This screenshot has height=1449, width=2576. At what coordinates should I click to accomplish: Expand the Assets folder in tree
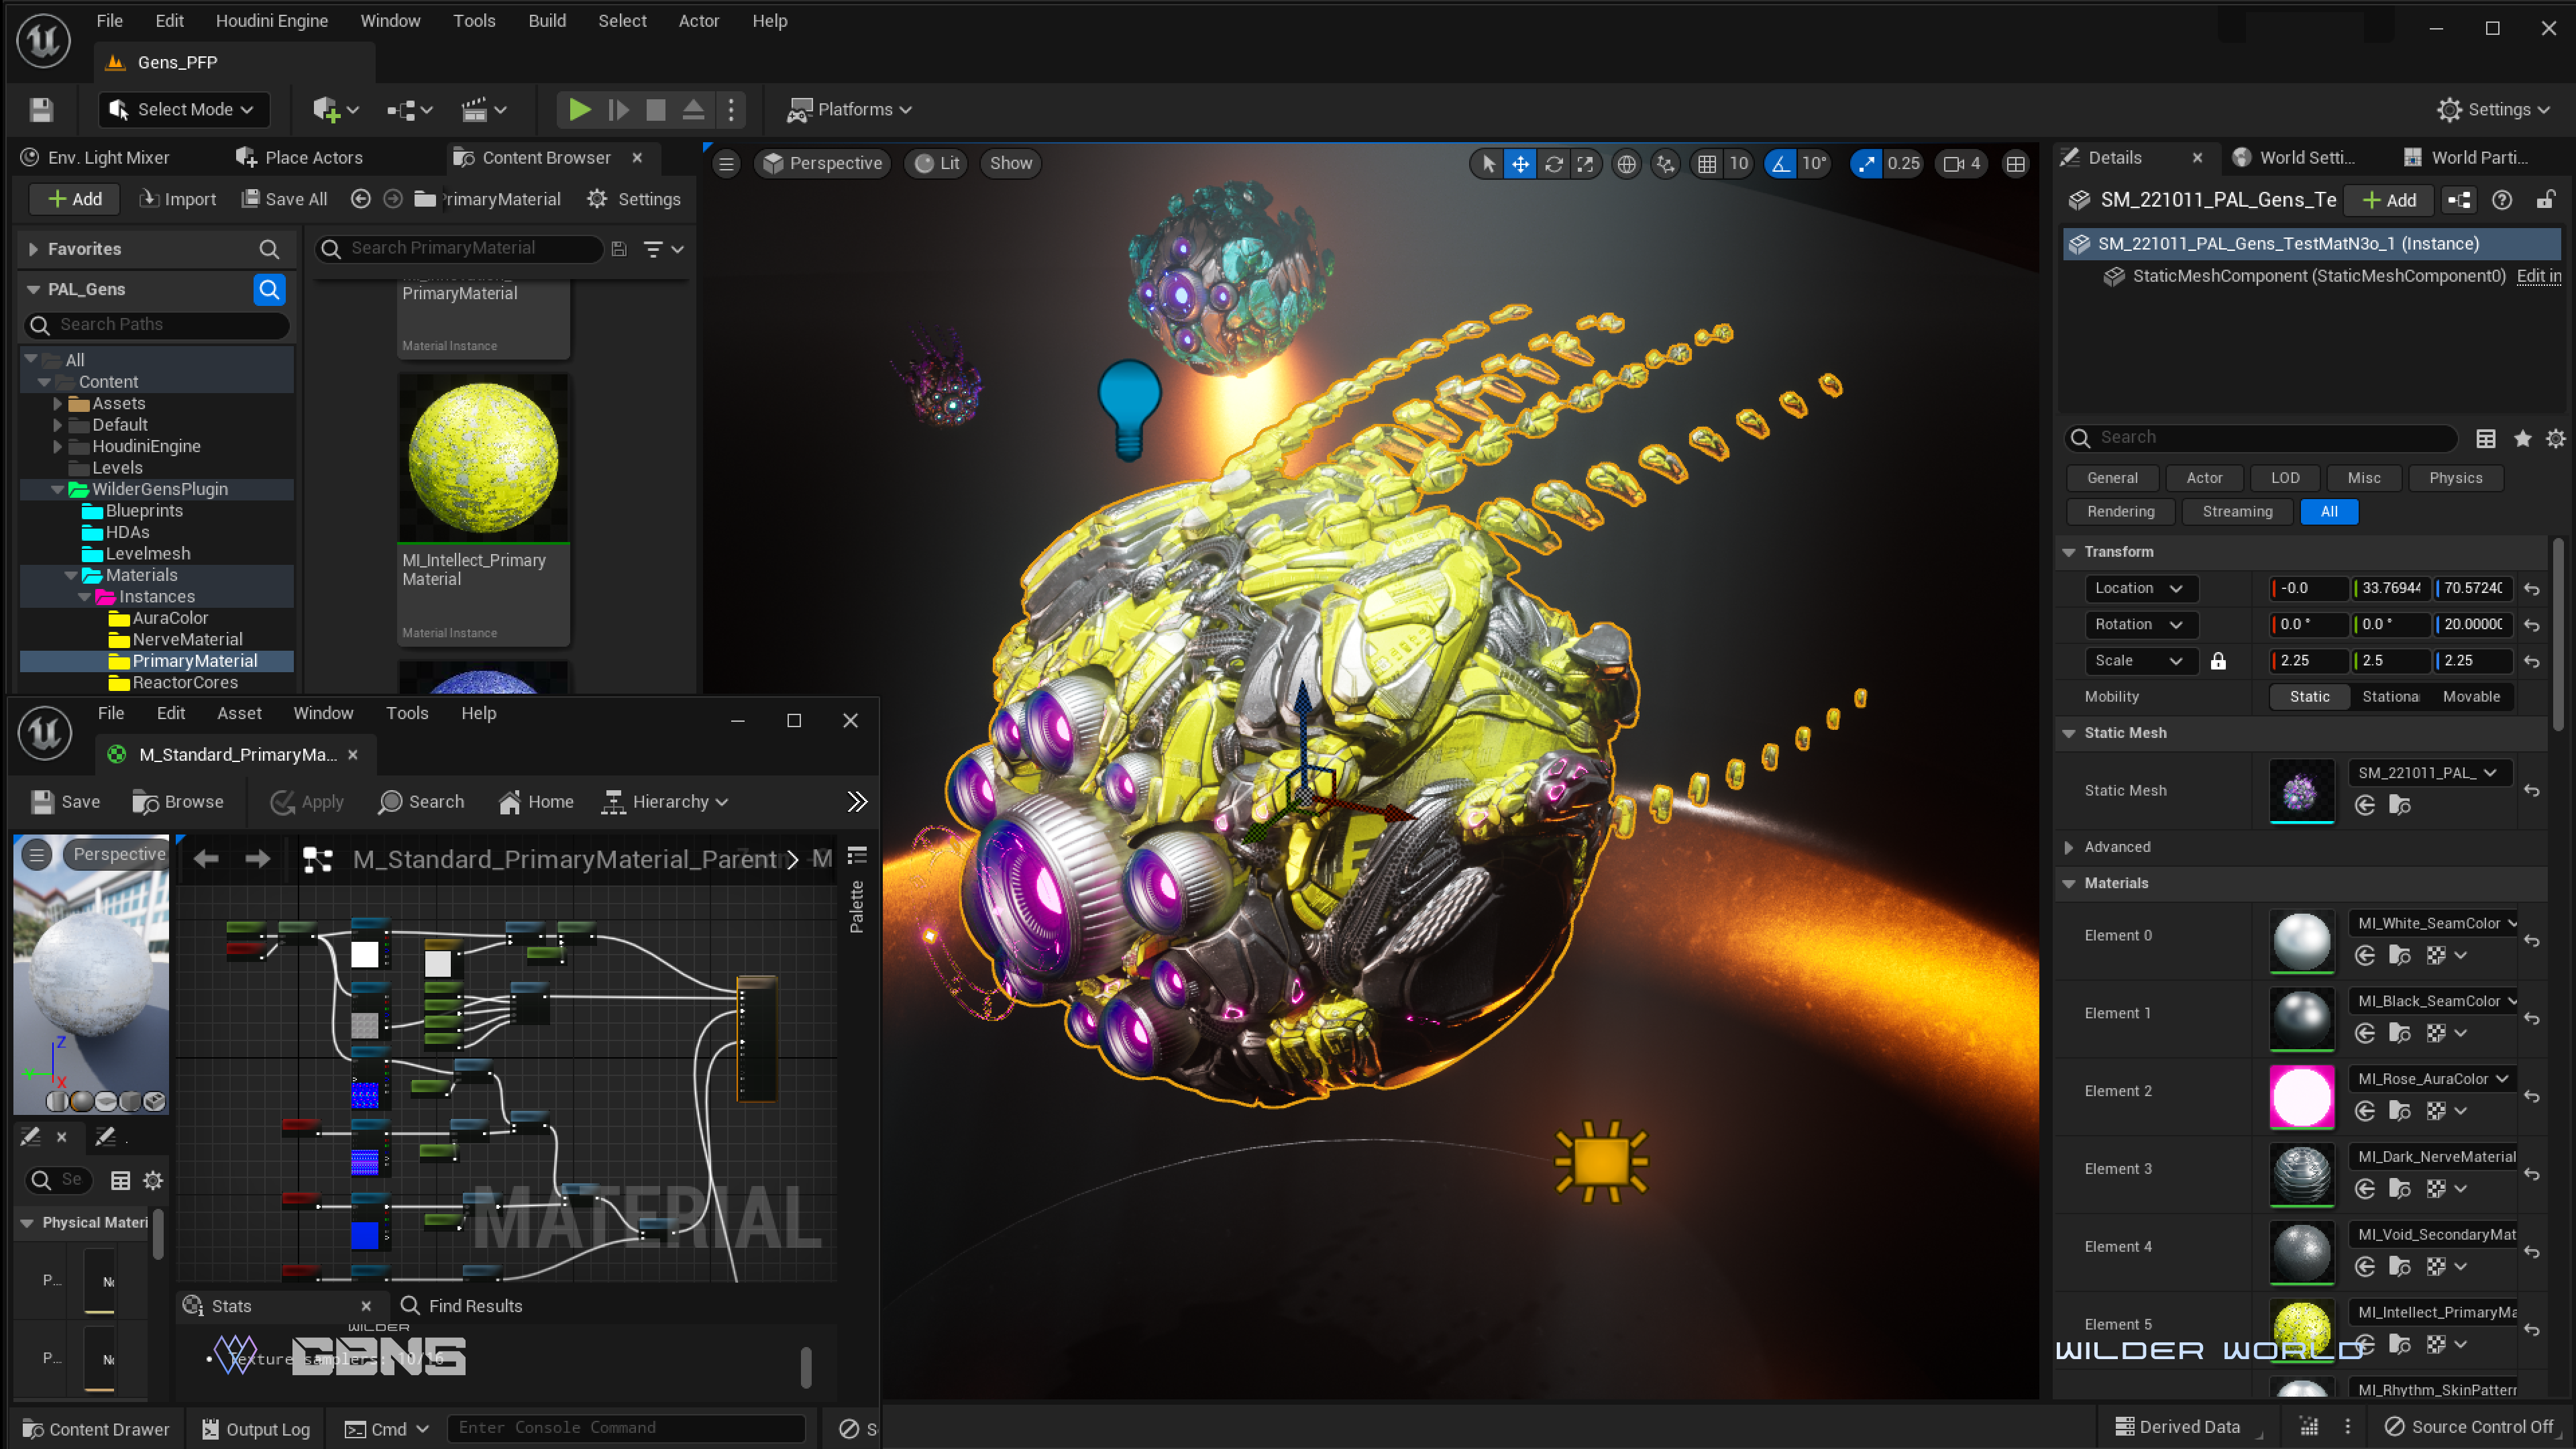[x=58, y=404]
